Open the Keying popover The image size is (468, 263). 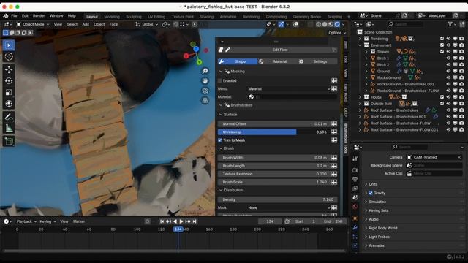pyautogui.click(x=48, y=221)
